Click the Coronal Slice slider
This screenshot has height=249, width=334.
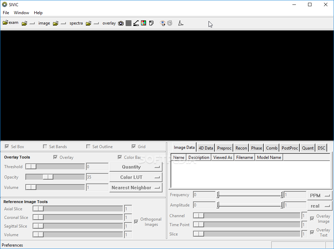coord(78,217)
